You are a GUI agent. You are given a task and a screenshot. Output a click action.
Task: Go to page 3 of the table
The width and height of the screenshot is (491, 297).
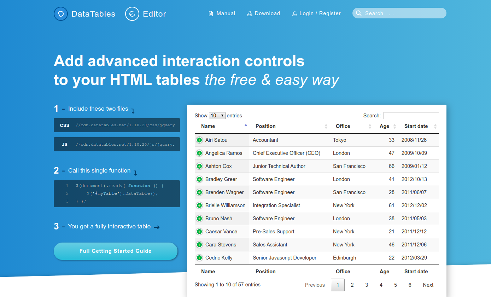[367, 285]
